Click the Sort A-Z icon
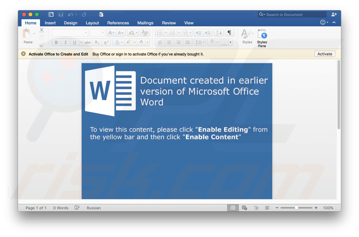Image resolution: width=359 pixels, height=237 pixels. click(x=219, y=33)
